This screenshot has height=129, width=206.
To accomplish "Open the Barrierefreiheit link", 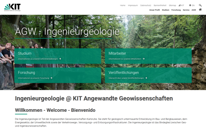I will click(160, 6).
